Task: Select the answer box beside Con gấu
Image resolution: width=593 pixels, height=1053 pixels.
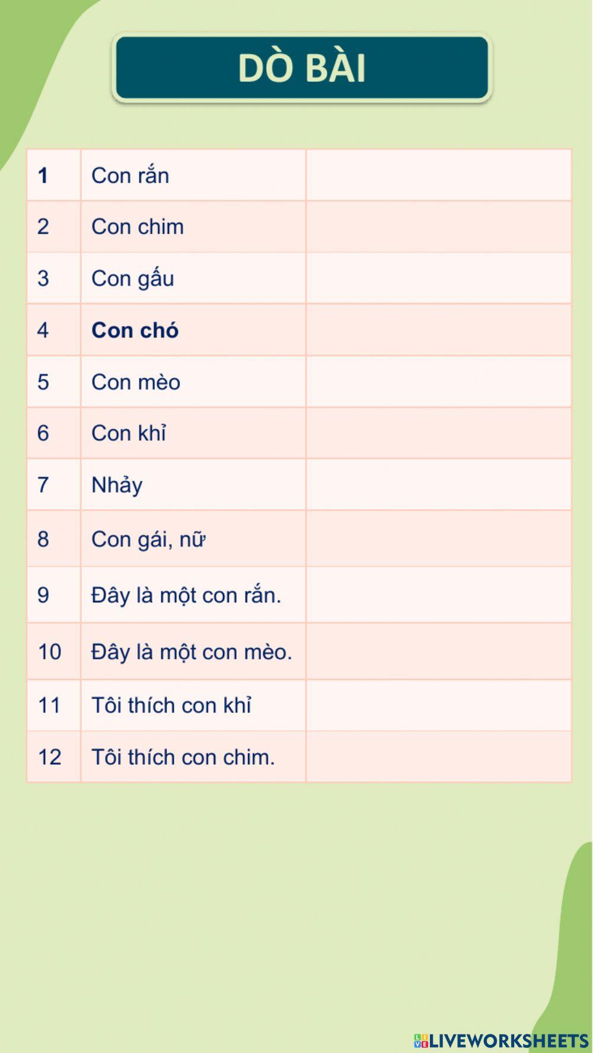Action: tap(439, 278)
